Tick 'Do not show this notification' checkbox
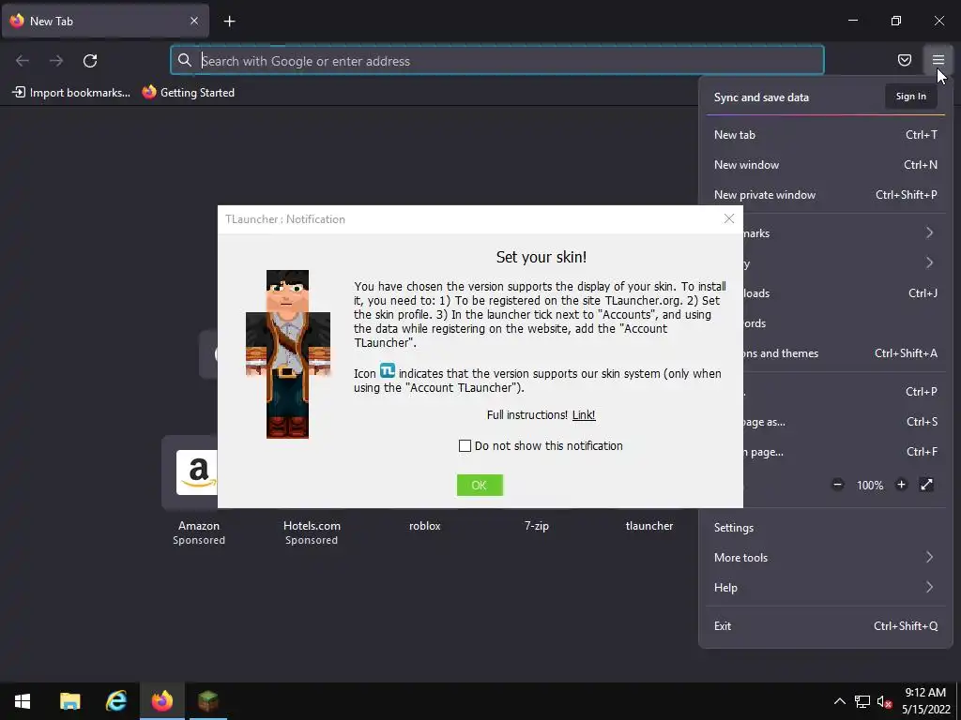Viewport: 961px width, 720px height. coord(465,445)
